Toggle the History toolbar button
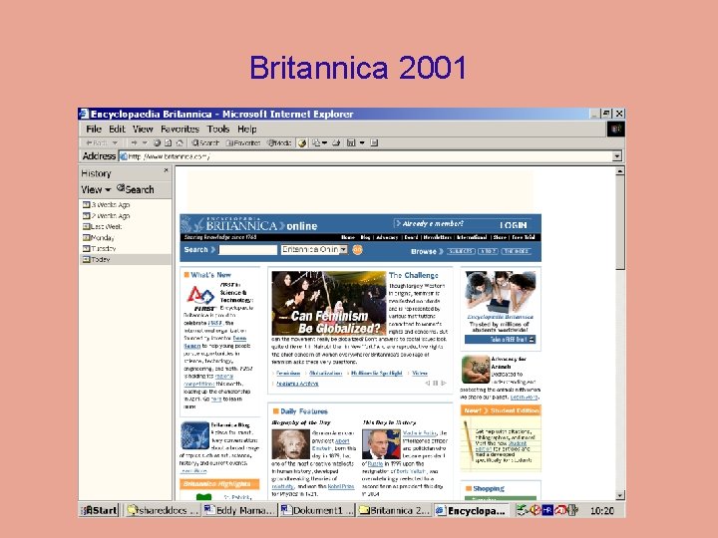This screenshot has height=538, width=718. [x=302, y=143]
